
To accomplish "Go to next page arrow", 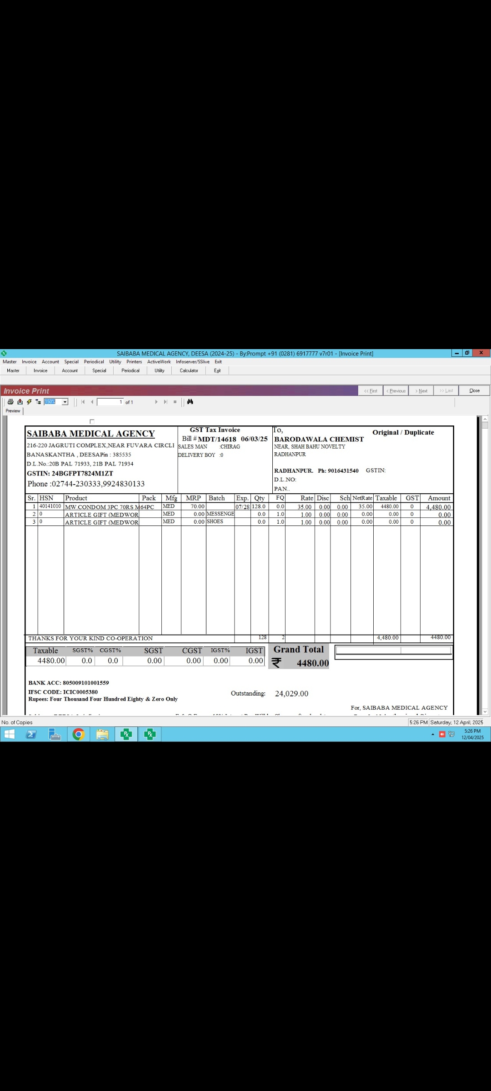I will [x=156, y=402].
